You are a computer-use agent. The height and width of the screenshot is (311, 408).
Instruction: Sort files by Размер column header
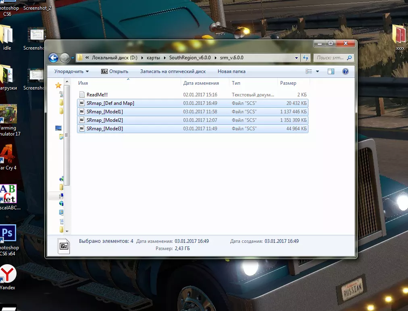288,83
